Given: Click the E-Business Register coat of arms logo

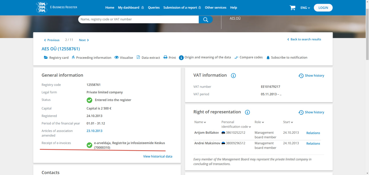Looking at the screenshot, I should [x=42, y=7].
